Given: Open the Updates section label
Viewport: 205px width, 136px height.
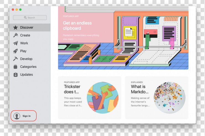Looking at the screenshot, I should pyautogui.click(x=26, y=75).
